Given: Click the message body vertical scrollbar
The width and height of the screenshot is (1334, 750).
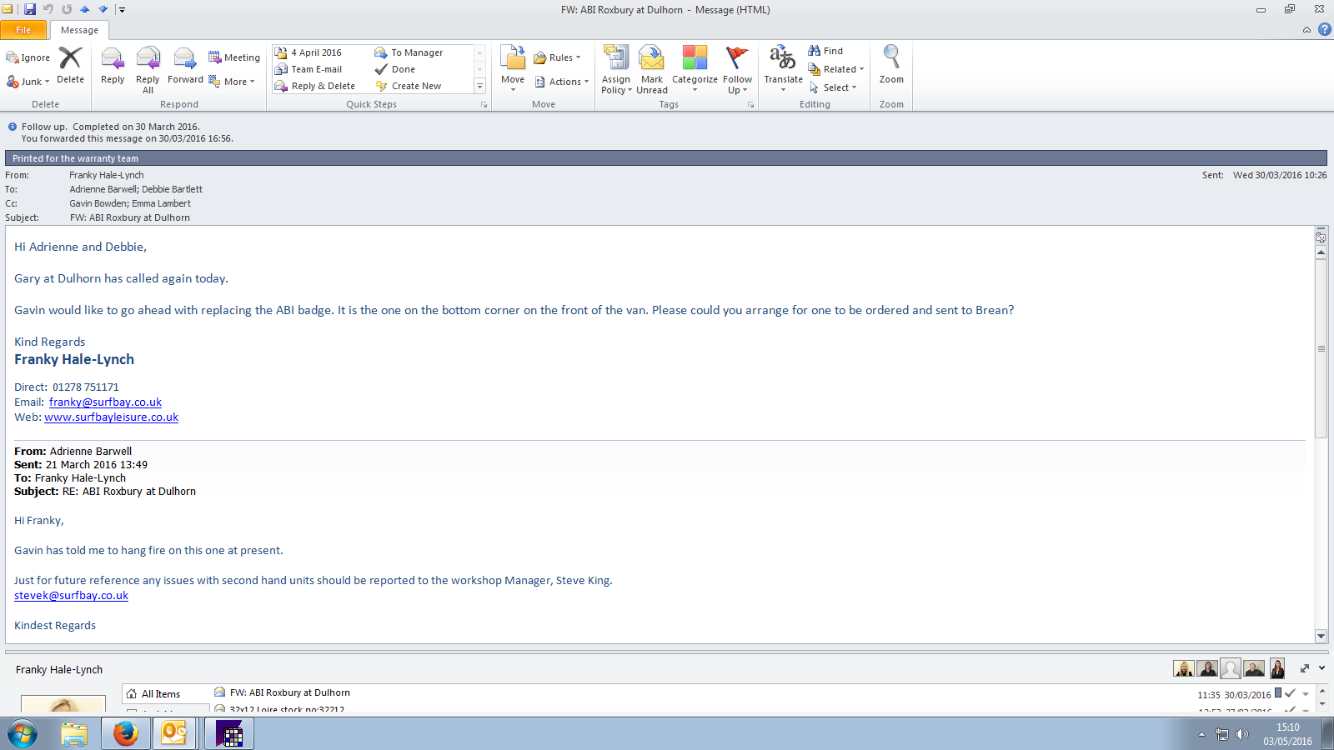Looking at the screenshot, I should pyautogui.click(x=1321, y=349).
